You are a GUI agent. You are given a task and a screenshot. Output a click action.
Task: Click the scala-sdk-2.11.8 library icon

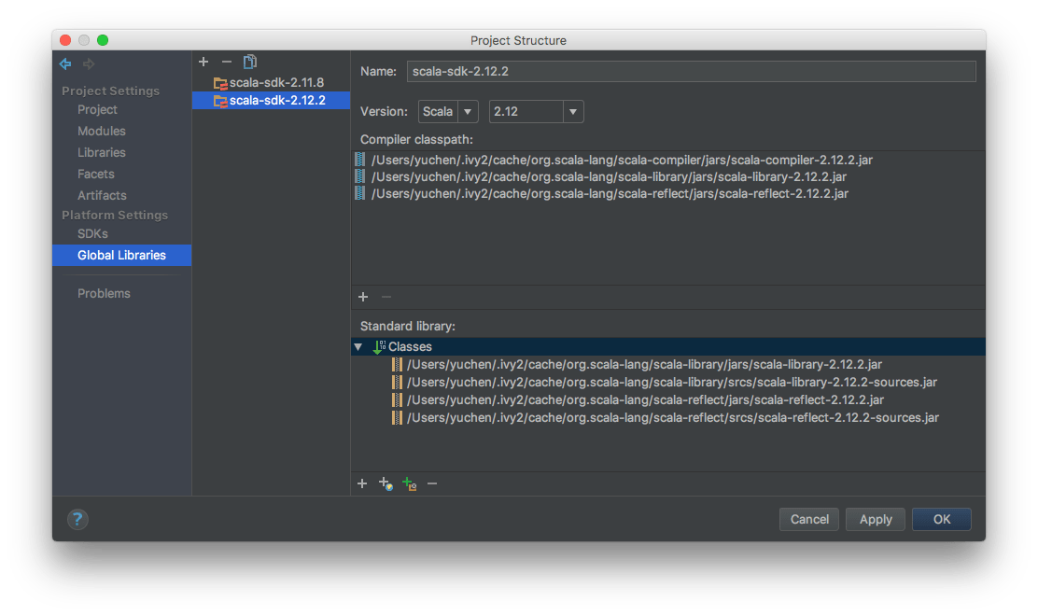(219, 83)
